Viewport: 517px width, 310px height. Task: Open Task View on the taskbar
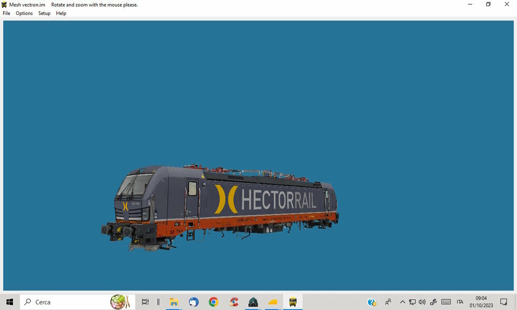point(145,302)
